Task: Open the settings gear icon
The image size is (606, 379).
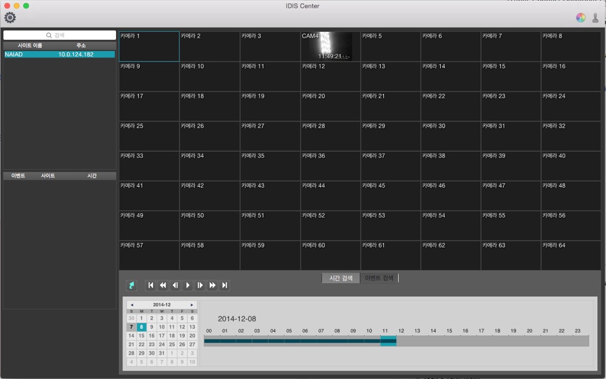Action: 10,17
